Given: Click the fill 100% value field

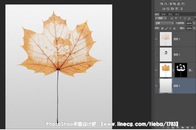Looking at the screenshot, I should pyautogui.click(x=189, y=28).
